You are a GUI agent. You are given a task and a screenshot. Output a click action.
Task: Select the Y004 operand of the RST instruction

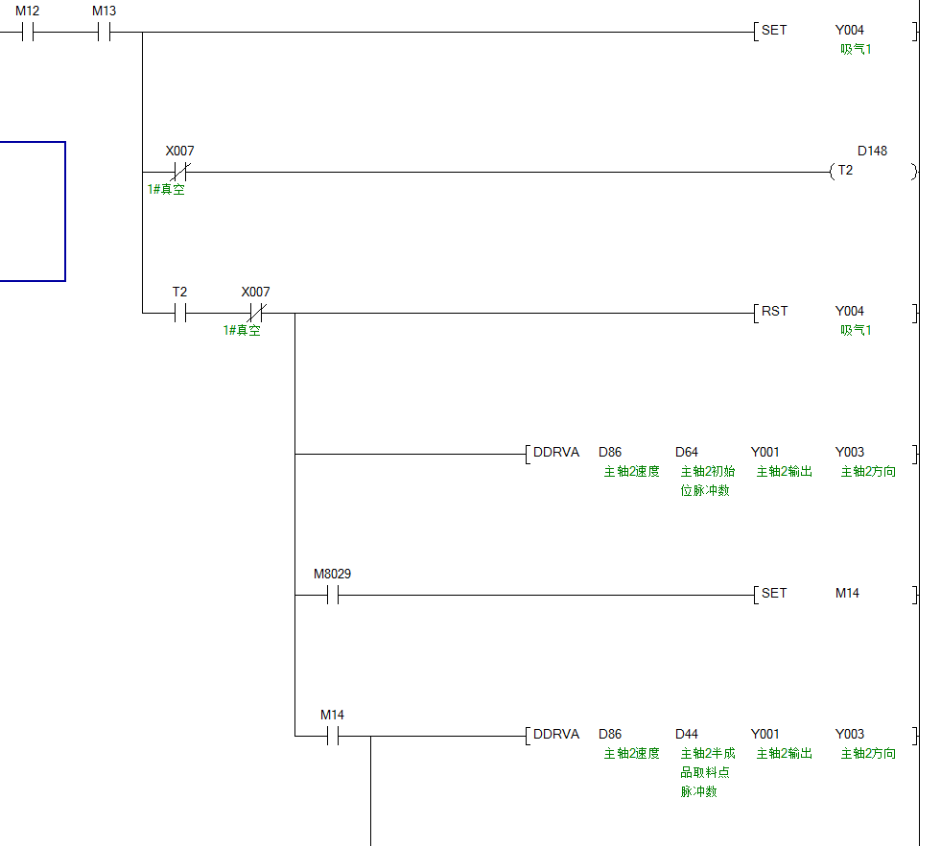[849, 312]
